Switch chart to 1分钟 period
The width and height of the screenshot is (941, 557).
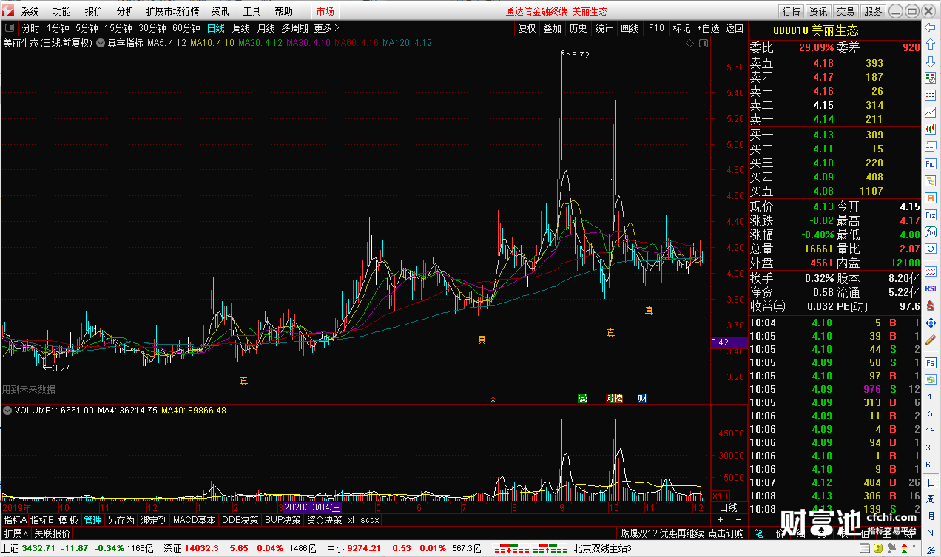coord(58,28)
